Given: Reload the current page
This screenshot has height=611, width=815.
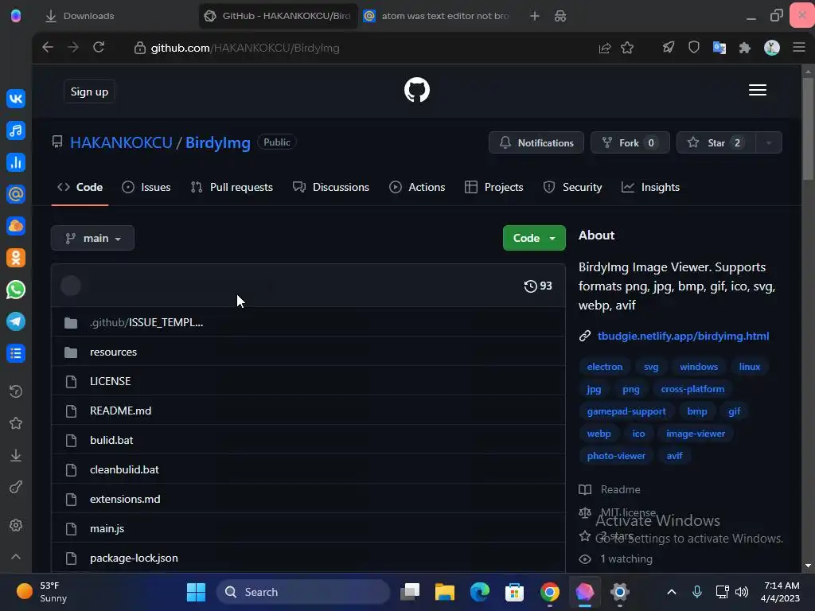Looking at the screenshot, I should 99,47.
